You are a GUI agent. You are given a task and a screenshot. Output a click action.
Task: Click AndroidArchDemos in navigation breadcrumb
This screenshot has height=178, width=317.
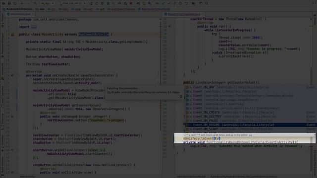tap(18, 9)
